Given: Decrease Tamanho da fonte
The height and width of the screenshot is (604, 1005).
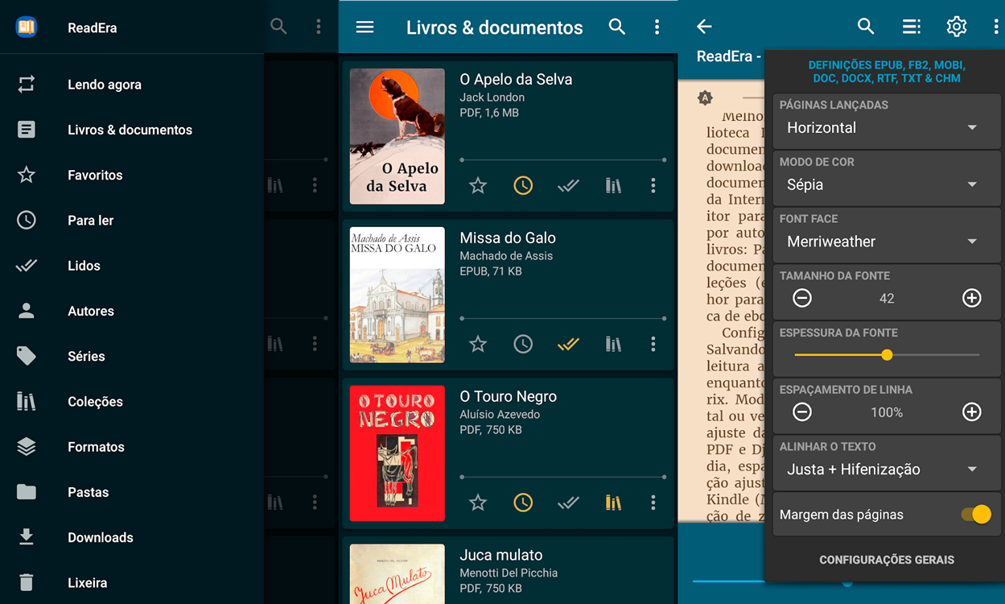Looking at the screenshot, I should point(802,298).
